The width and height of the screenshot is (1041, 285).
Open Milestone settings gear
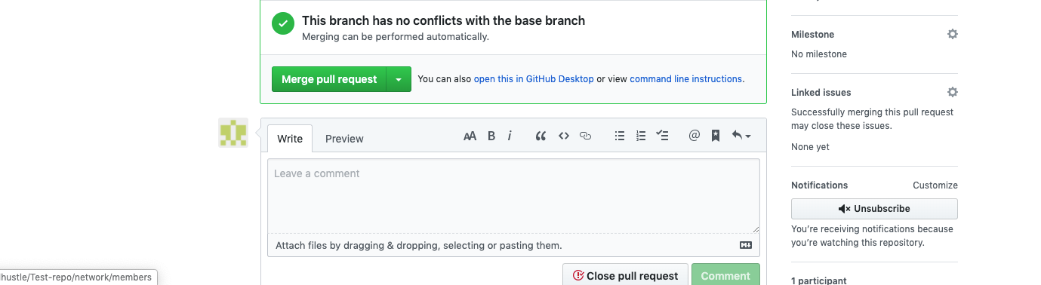[x=953, y=34]
